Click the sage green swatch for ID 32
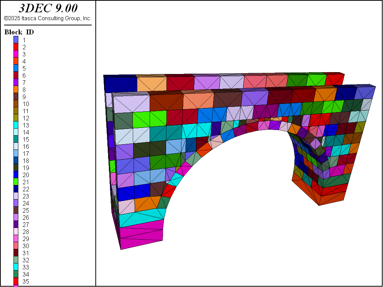 pos(16,260)
